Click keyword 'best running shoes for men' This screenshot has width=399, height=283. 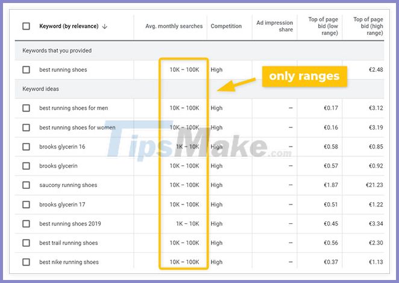(74, 108)
